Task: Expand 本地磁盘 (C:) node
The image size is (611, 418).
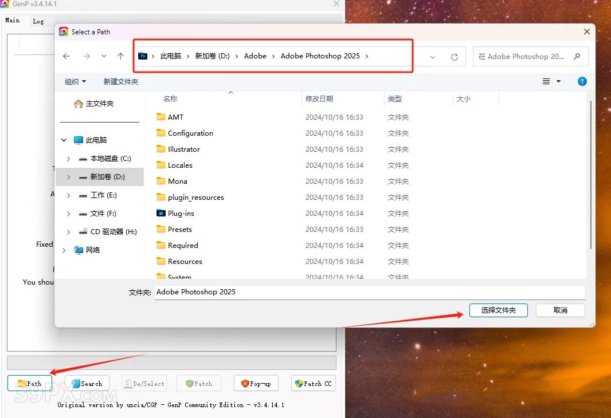Action: (69, 159)
